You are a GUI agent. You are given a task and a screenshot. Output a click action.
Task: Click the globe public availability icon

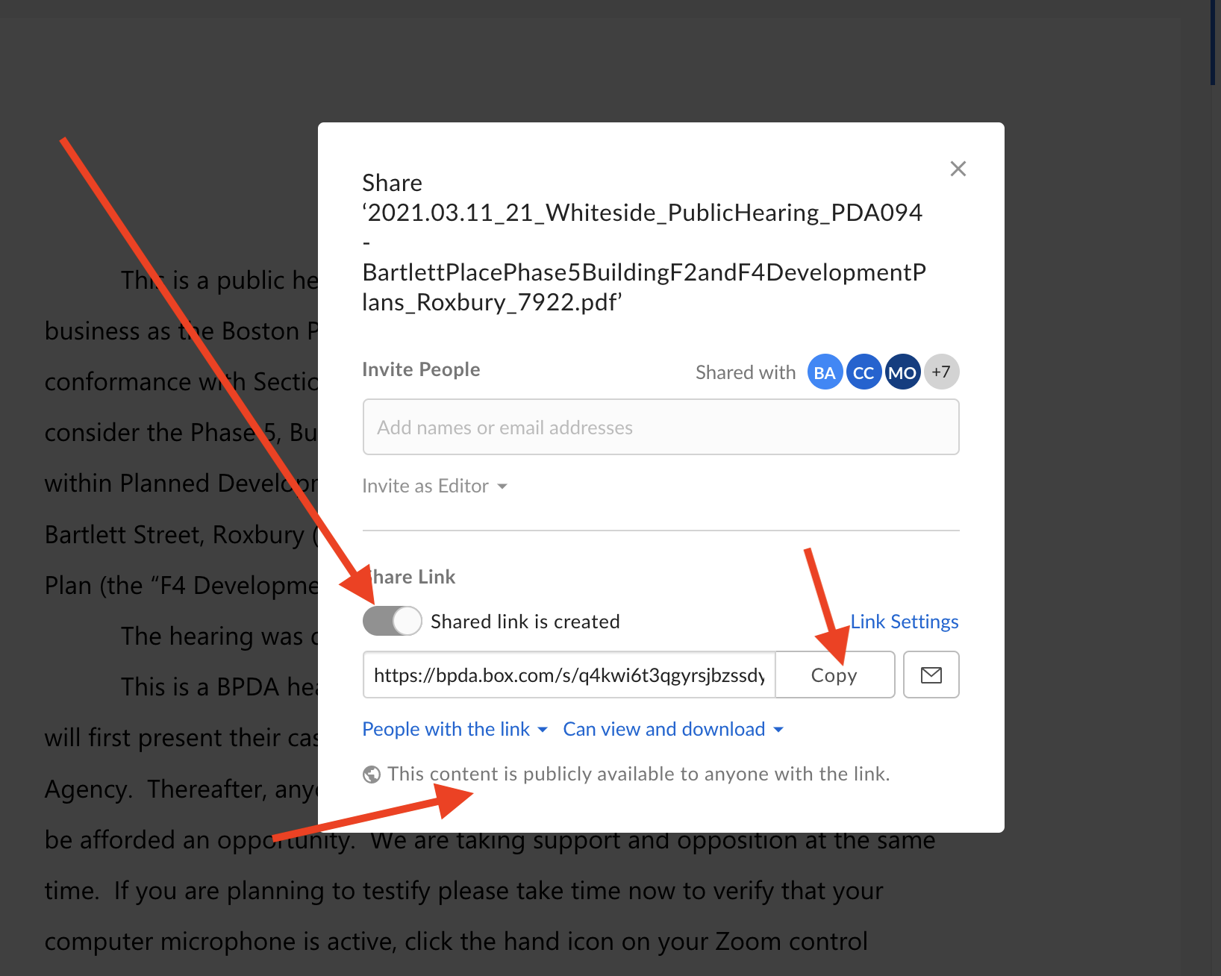pos(371,775)
